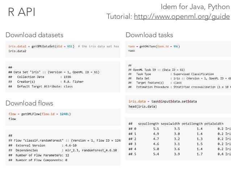Click the getOMLTask(task.id = 59L) code line
Viewport: 231px width, 173px height.
(154, 47)
